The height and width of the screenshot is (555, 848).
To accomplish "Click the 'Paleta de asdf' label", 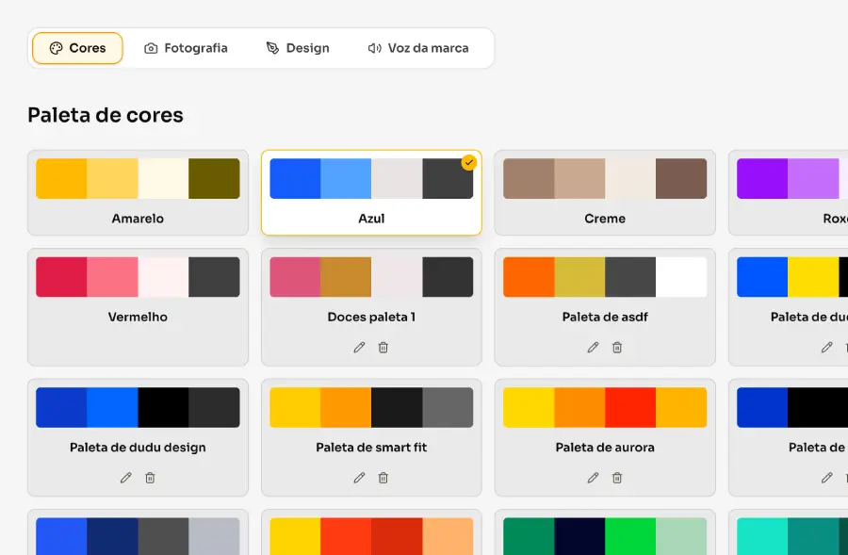I will [605, 317].
